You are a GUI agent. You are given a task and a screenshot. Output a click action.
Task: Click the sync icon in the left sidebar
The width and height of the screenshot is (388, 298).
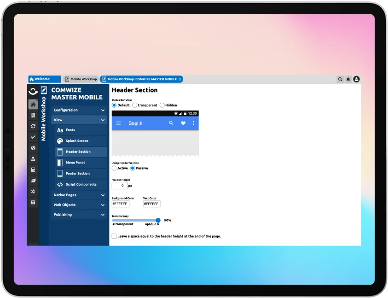click(x=33, y=126)
